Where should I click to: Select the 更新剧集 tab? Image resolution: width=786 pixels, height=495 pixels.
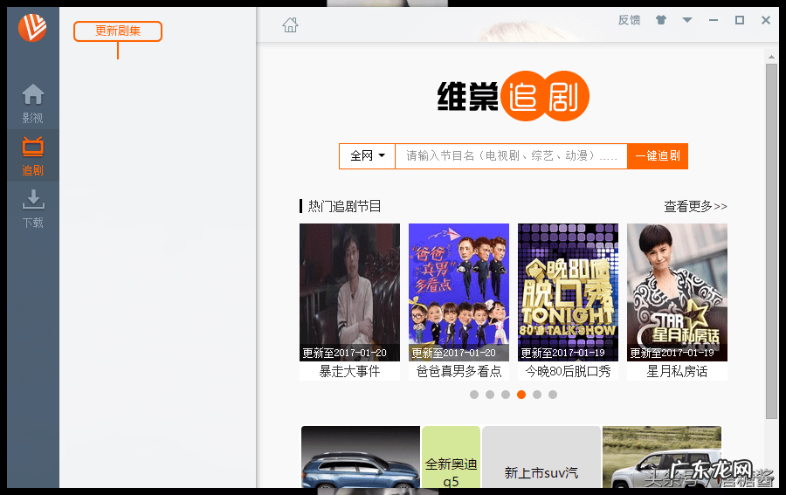point(118,31)
